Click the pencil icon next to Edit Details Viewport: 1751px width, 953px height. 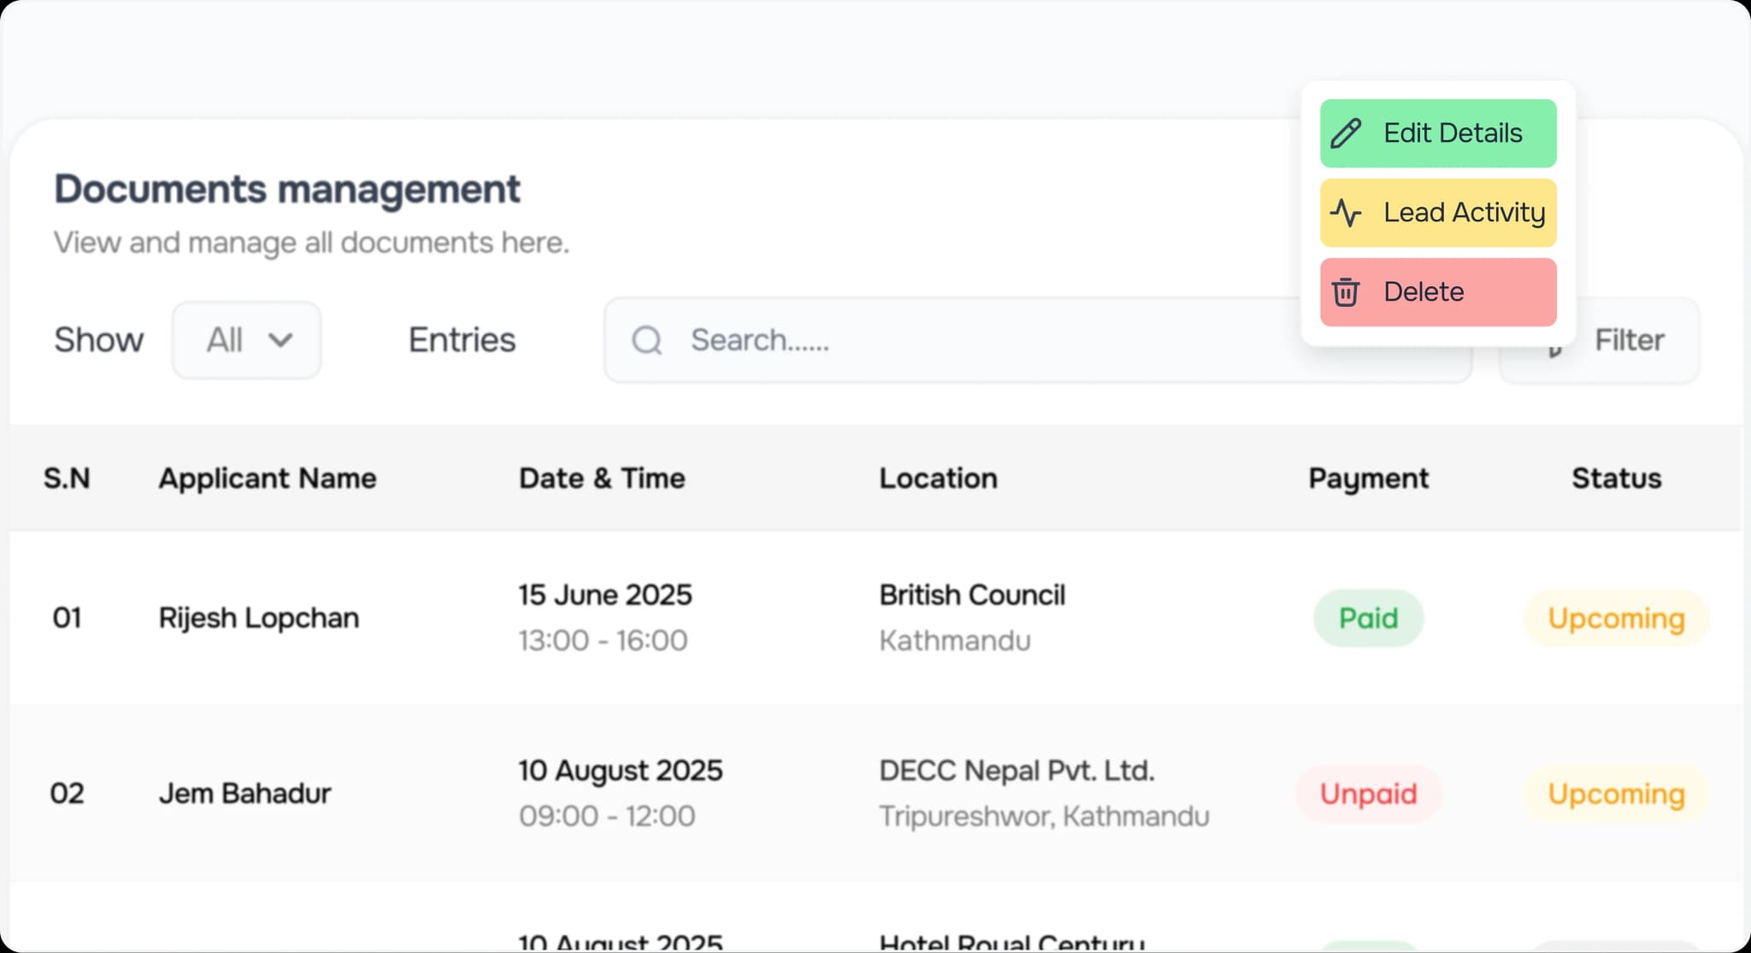click(1347, 132)
